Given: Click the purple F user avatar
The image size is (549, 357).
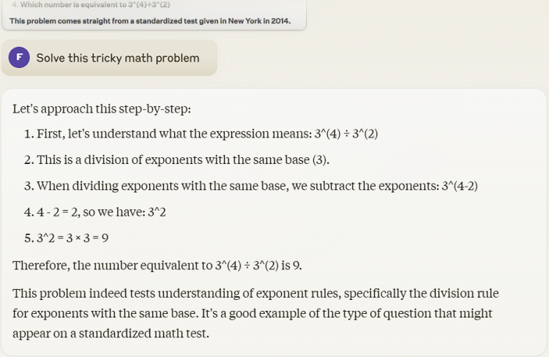Looking at the screenshot, I should [19, 58].
